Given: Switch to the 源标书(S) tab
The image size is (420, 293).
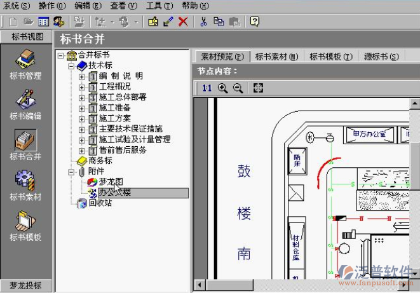Looking at the screenshot, I should tap(381, 57).
